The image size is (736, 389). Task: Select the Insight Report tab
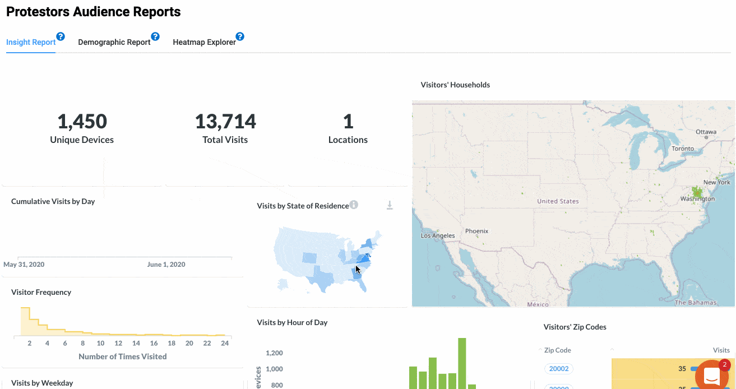(31, 42)
